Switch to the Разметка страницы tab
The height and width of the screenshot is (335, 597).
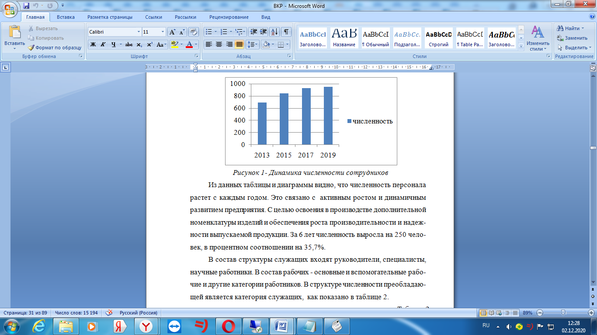pos(110,17)
